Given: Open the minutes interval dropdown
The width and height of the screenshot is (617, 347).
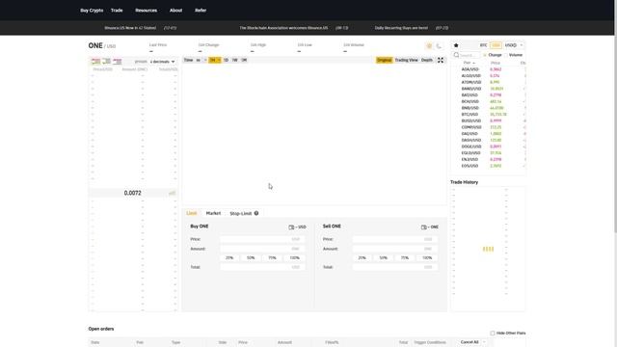Looking at the screenshot, I should click(201, 60).
